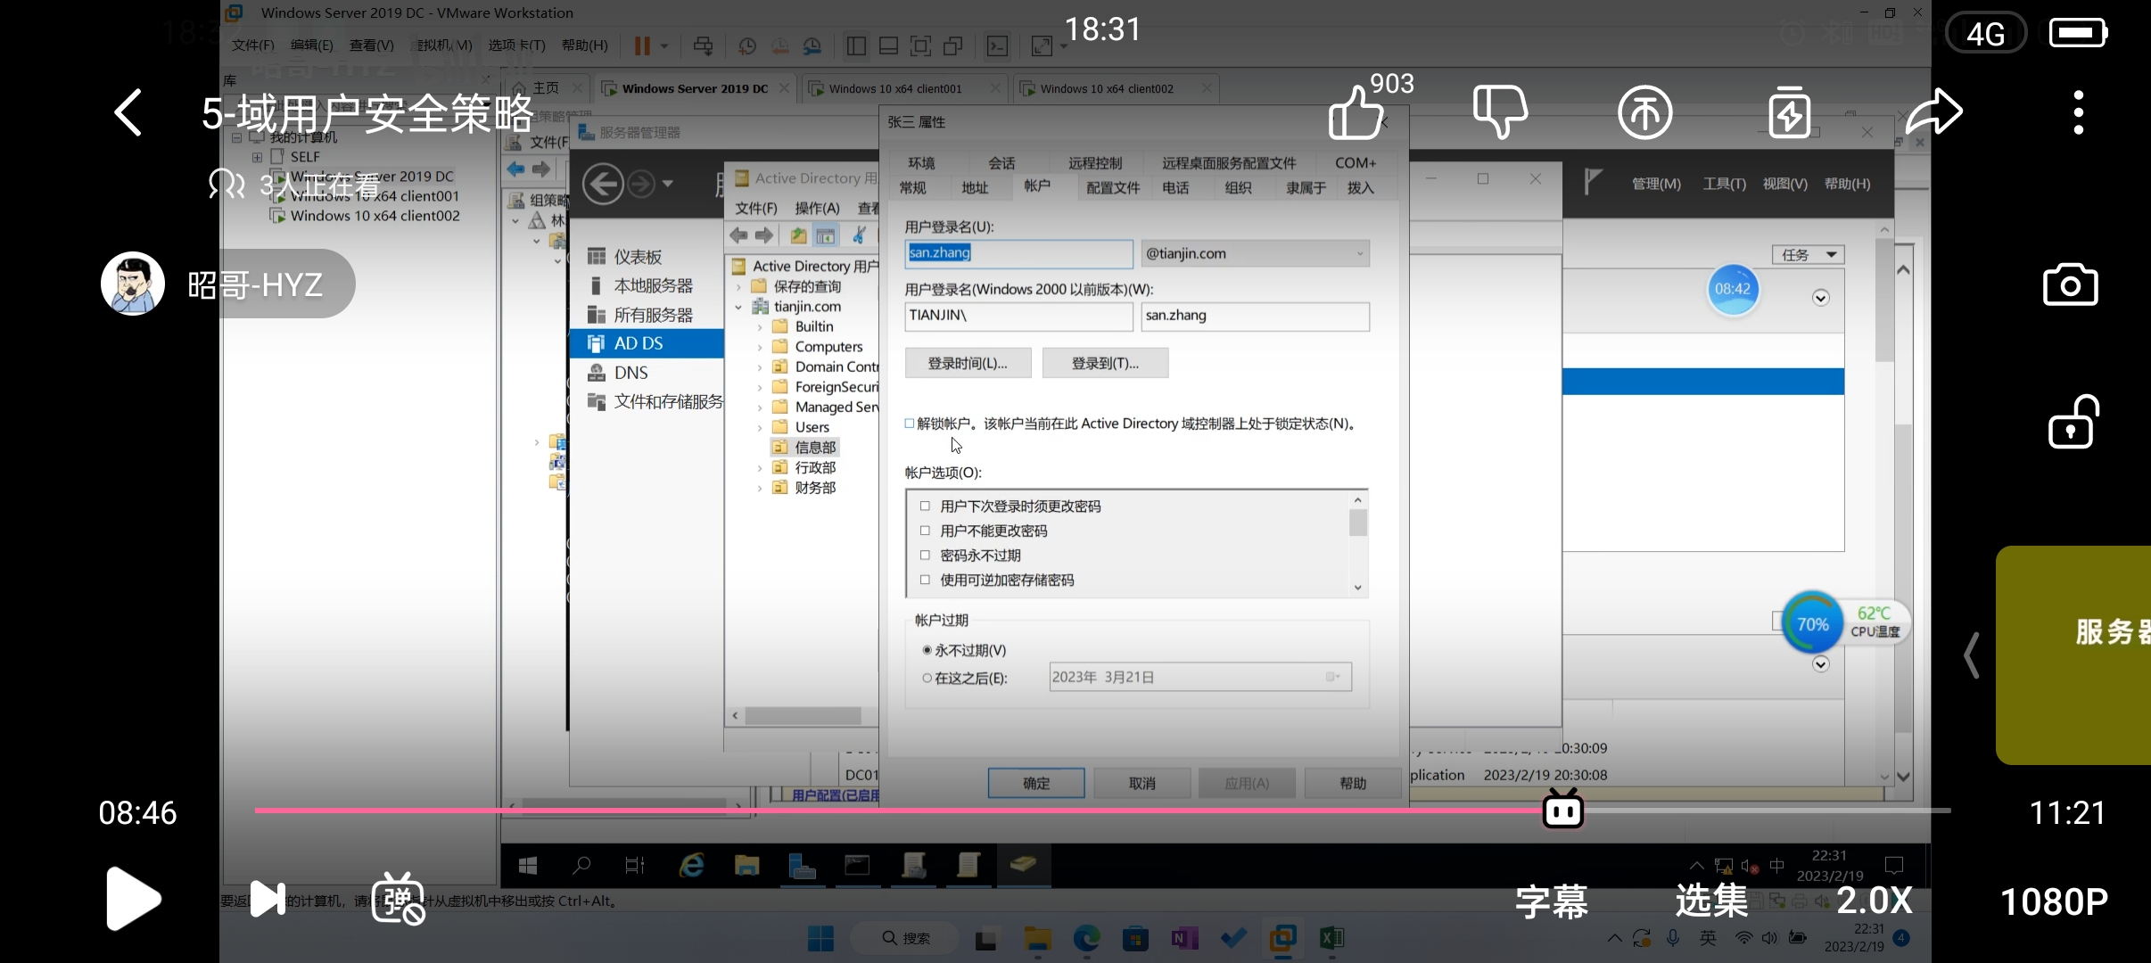The width and height of the screenshot is (2151, 963).
Task: Switch to 常规 tab in properties dialog
Action: pyautogui.click(x=913, y=187)
